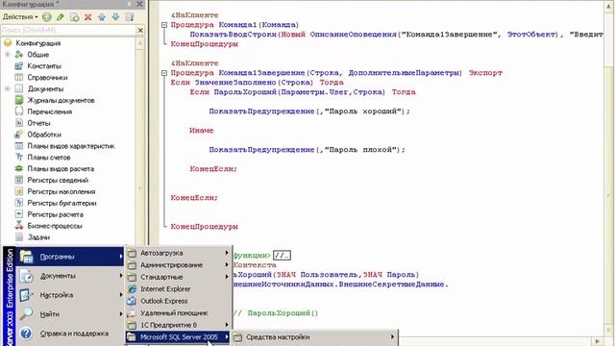615x346 pixels.
Task: Select Регистры бухгалтерии tree item
Action: [61, 203]
